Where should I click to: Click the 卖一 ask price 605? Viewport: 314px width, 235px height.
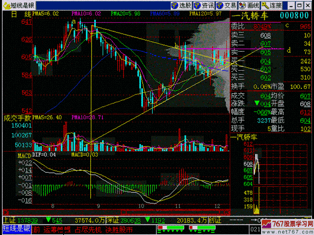pyautogui.click(x=265, y=52)
